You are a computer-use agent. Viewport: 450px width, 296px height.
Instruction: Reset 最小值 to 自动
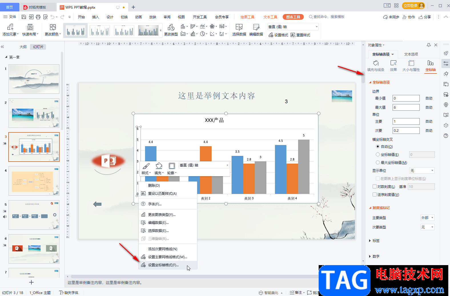[429, 98]
